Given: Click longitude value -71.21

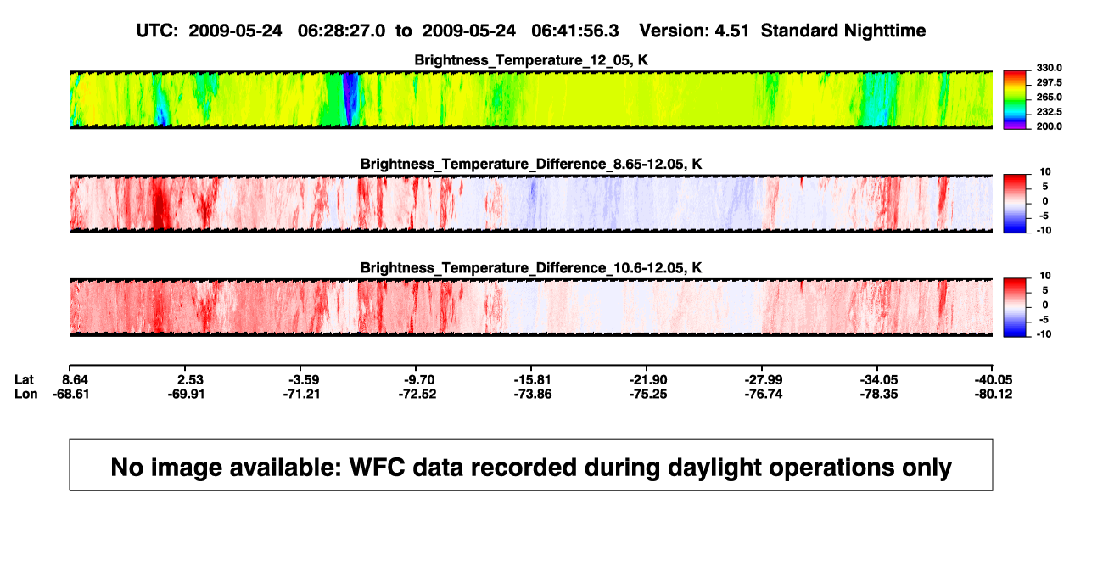Looking at the screenshot, I should (x=304, y=394).
